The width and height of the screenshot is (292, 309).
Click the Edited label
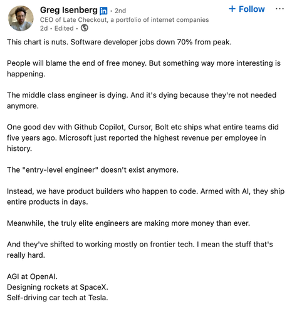(64, 28)
